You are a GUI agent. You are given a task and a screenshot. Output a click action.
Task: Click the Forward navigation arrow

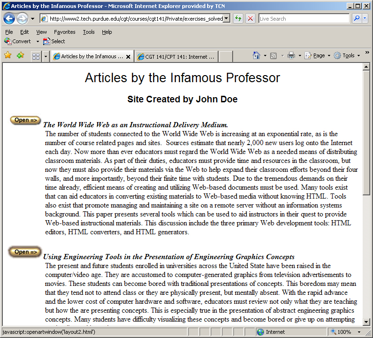point(23,18)
